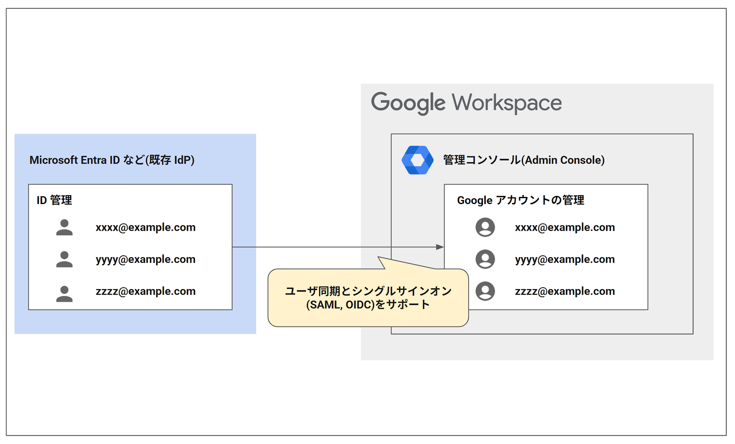
Task: Click xxxx@example.com in the ID 管理 box
Action: click(x=146, y=228)
